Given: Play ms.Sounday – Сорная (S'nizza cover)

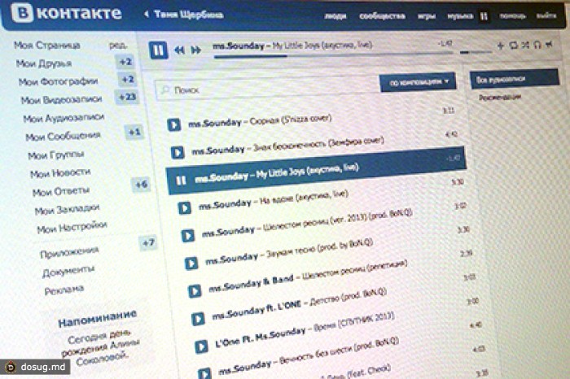Looking at the screenshot, I should (173, 125).
